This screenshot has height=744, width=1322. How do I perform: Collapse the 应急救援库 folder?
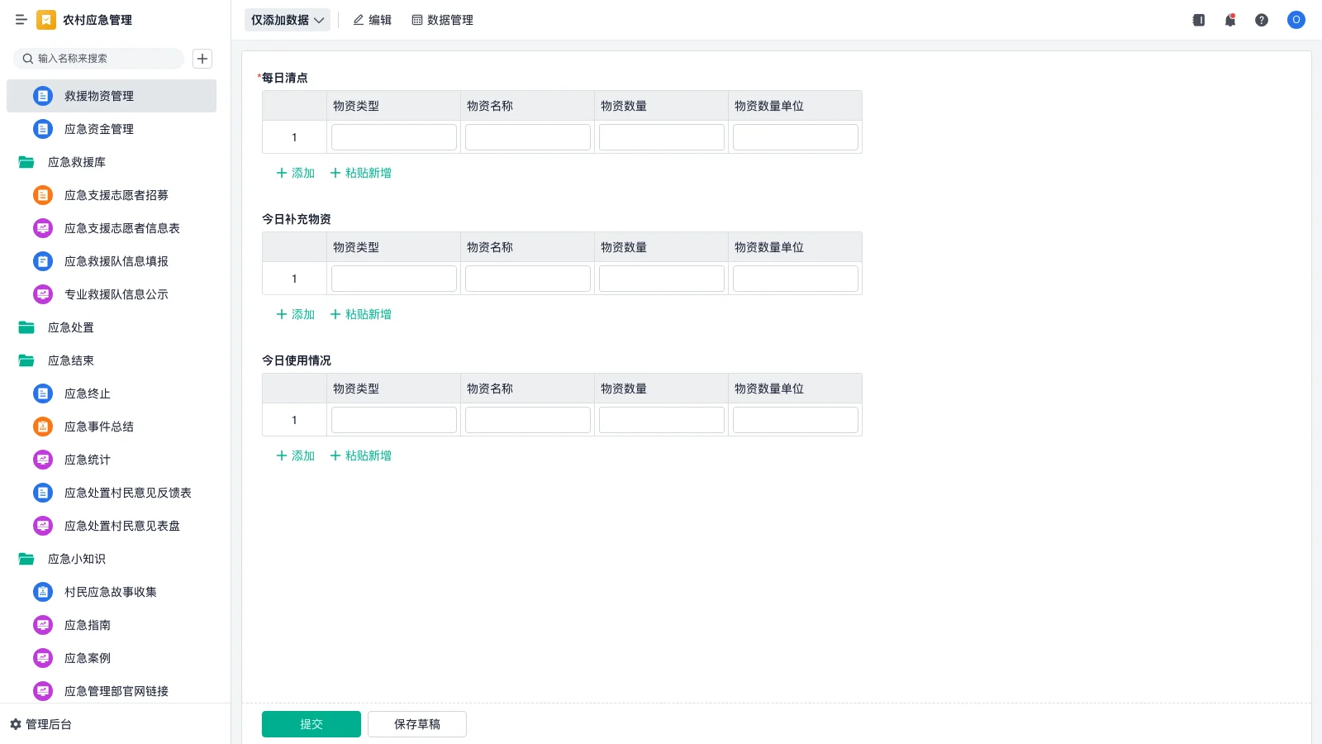tap(26, 162)
